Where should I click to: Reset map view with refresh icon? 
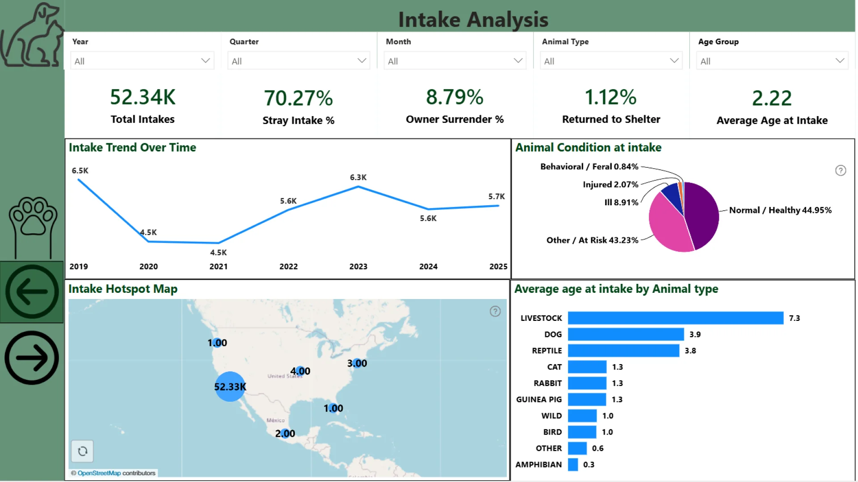(82, 451)
